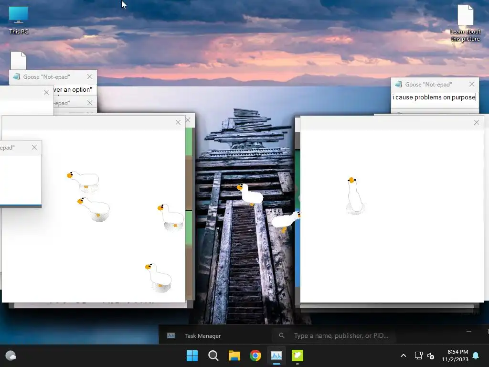Select the This PC desktop icon

click(19, 20)
